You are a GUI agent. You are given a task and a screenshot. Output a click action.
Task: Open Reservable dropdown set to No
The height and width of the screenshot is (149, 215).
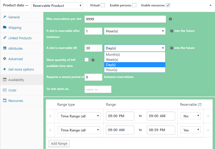coord(190,116)
